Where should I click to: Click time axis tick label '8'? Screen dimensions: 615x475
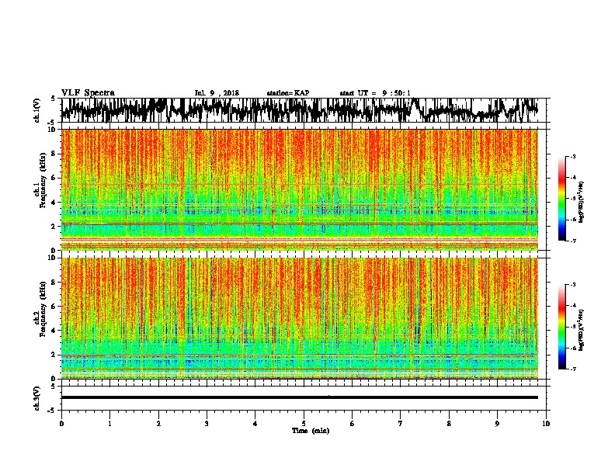(x=449, y=424)
